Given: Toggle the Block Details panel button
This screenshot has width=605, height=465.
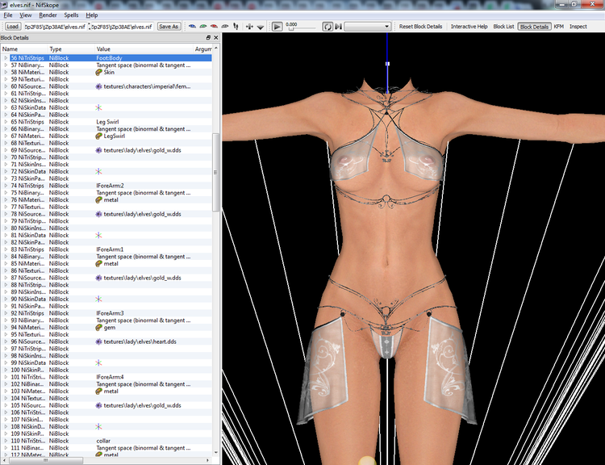Looking at the screenshot, I should pos(534,27).
